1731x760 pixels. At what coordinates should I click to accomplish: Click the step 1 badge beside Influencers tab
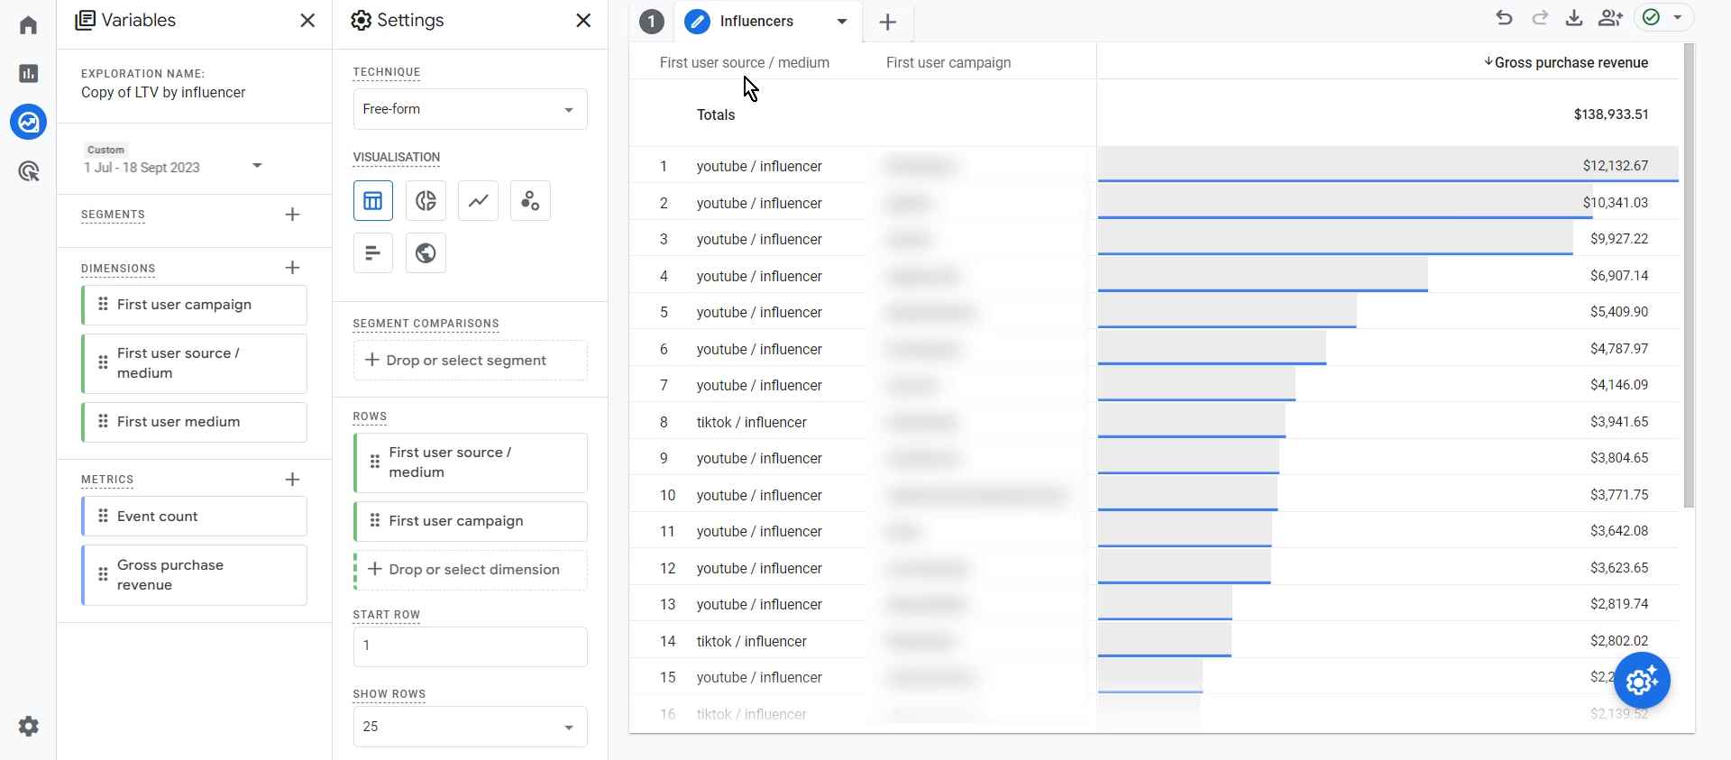[x=652, y=22]
